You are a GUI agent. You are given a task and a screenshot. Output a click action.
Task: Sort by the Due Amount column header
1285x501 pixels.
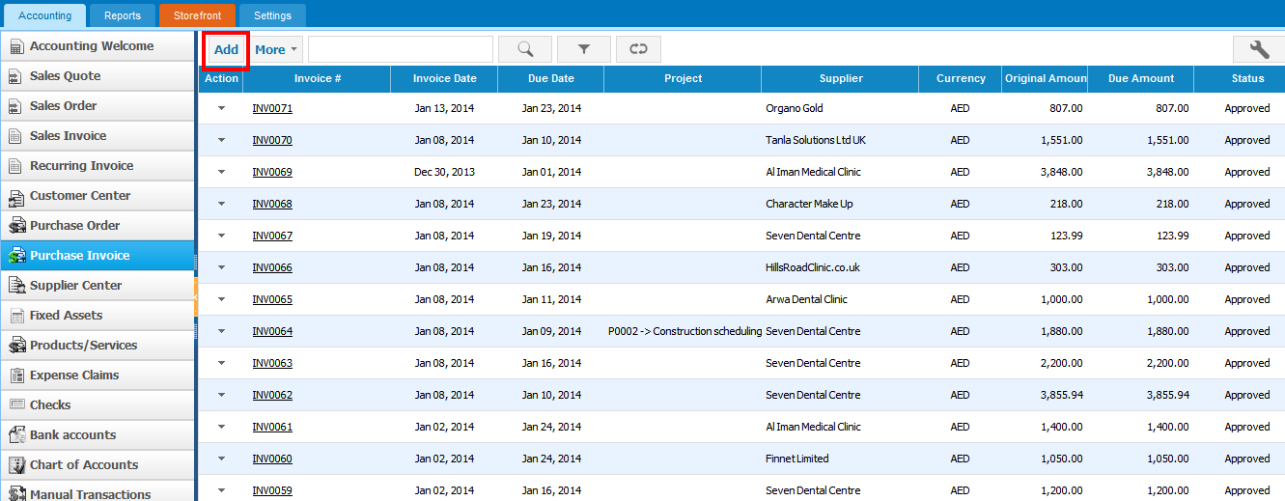[x=1141, y=79]
